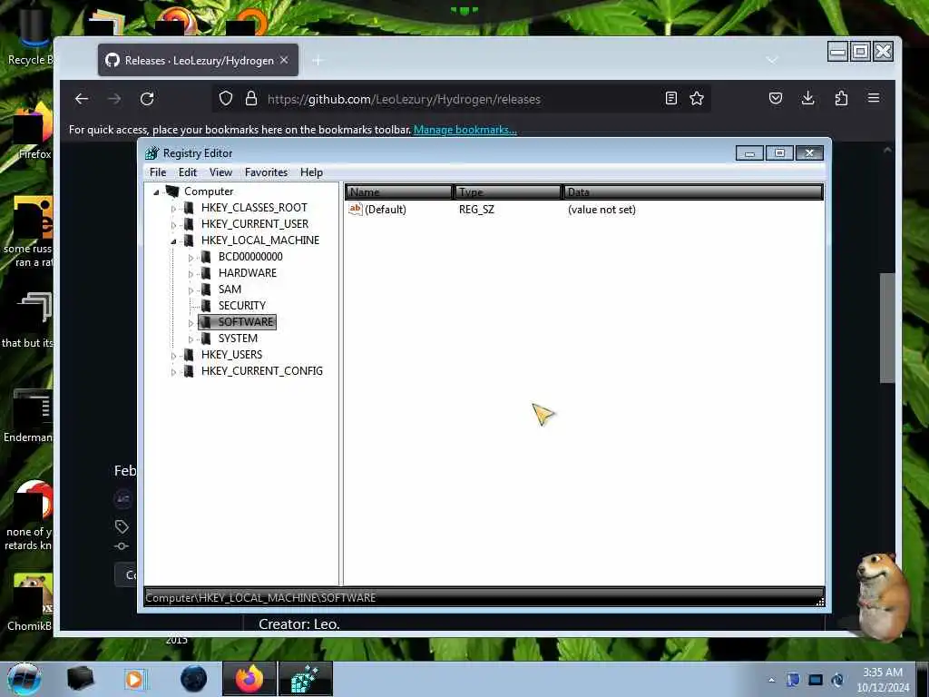This screenshot has width=929, height=697.
Task: Expand the SYSTEM key arrow
Action: 191,339
